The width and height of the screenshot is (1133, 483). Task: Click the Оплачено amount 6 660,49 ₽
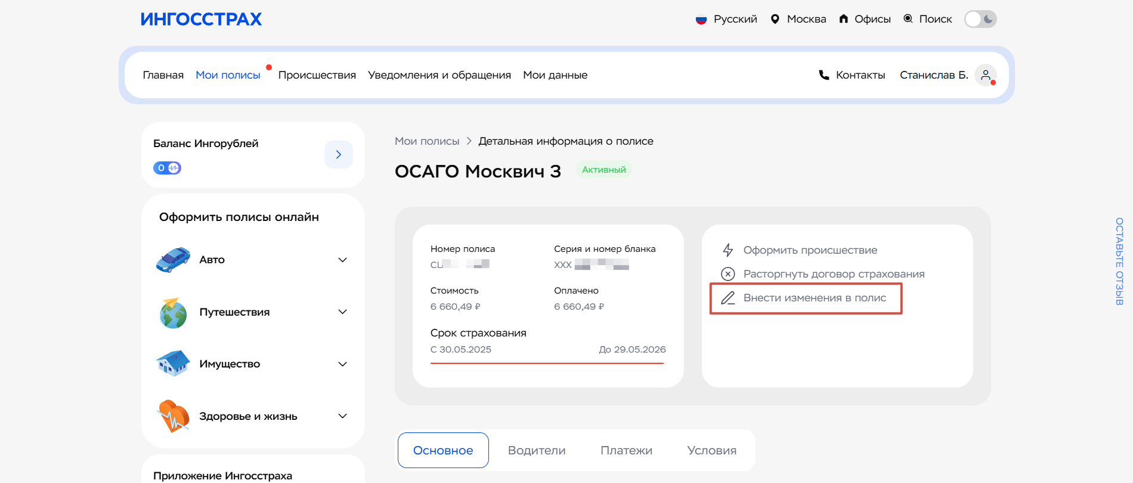(x=579, y=307)
